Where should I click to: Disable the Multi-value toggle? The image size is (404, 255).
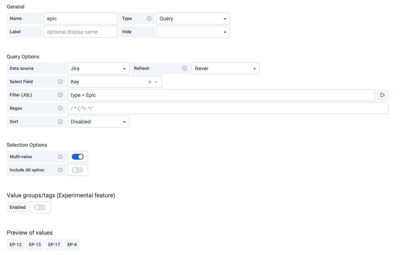[77, 156]
